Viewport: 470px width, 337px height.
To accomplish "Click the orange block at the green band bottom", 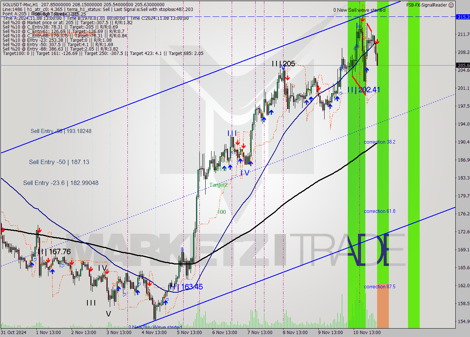I will tap(383, 305).
